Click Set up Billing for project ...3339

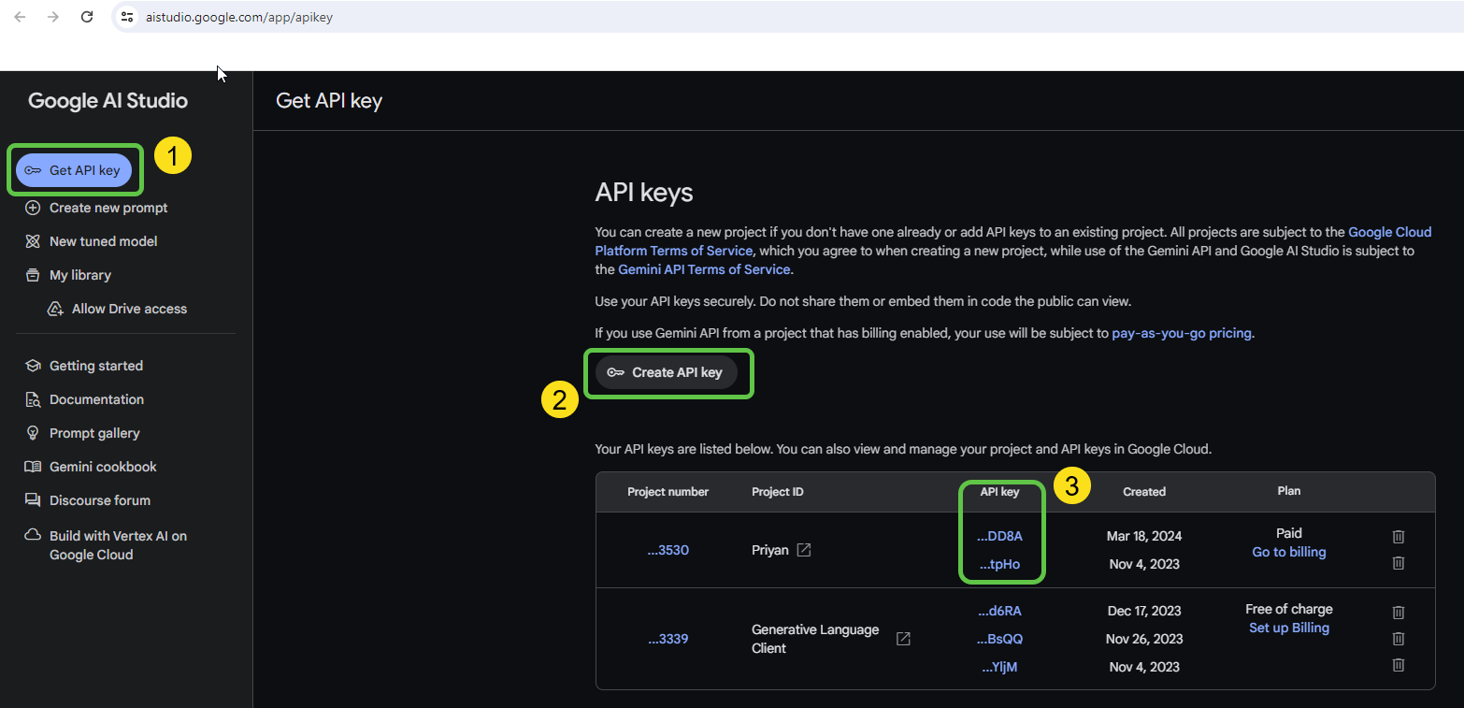[x=1288, y=628]
